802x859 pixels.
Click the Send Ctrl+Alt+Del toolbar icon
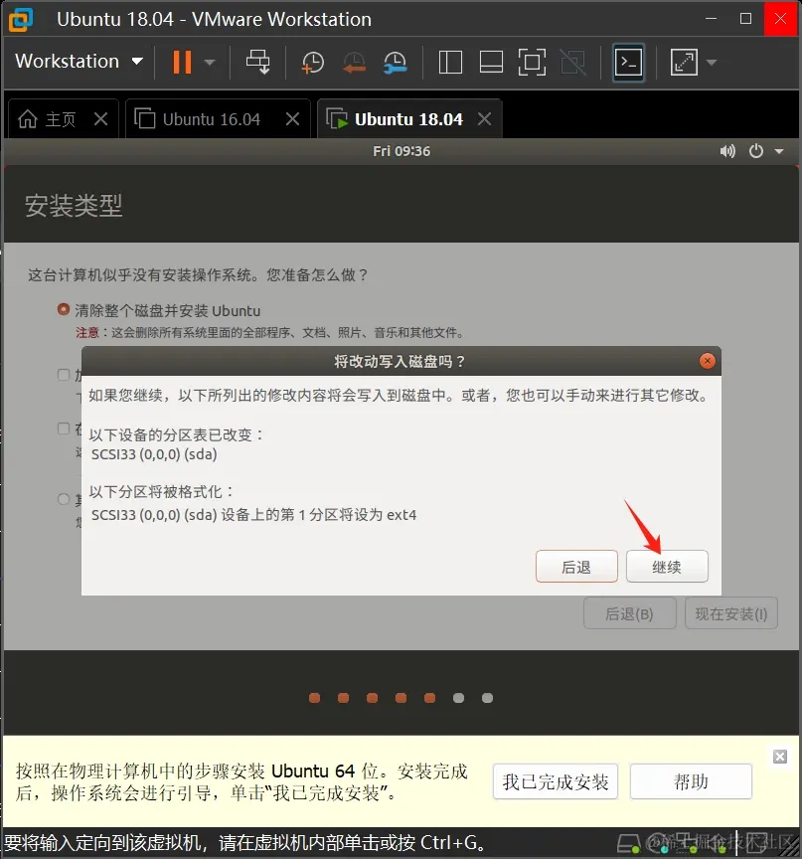click(x=257, y=62)
